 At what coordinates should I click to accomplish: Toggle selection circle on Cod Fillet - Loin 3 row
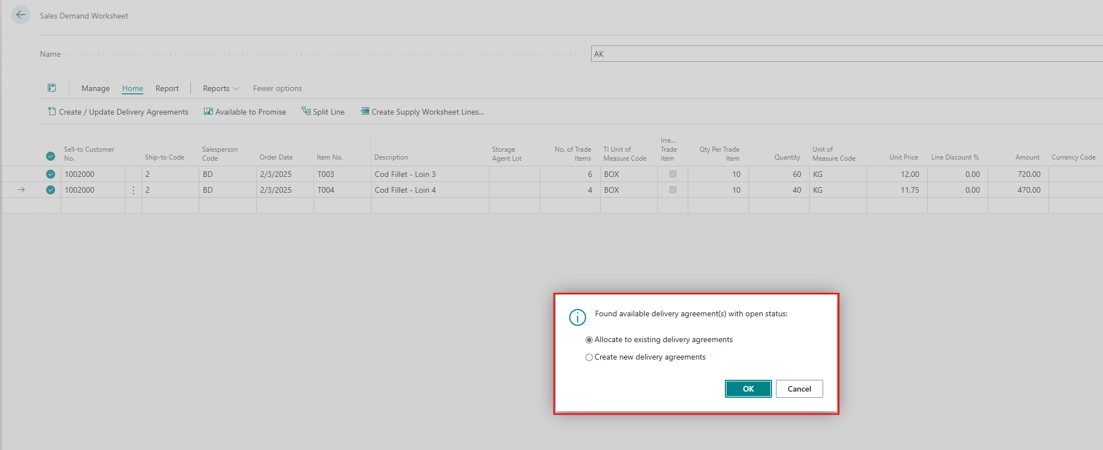click(51, 174)
